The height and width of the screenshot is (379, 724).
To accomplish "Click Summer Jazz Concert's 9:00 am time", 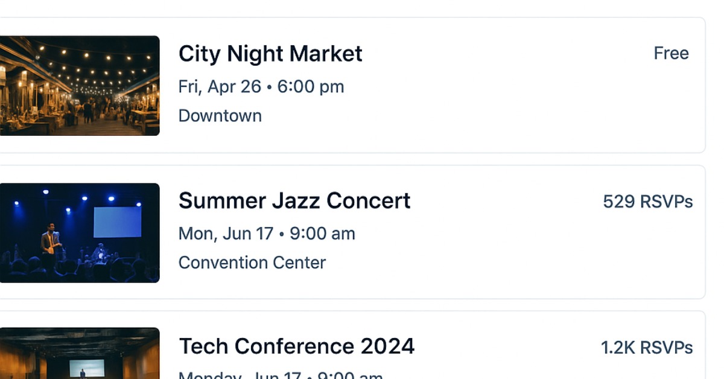I will coord(322,234).
